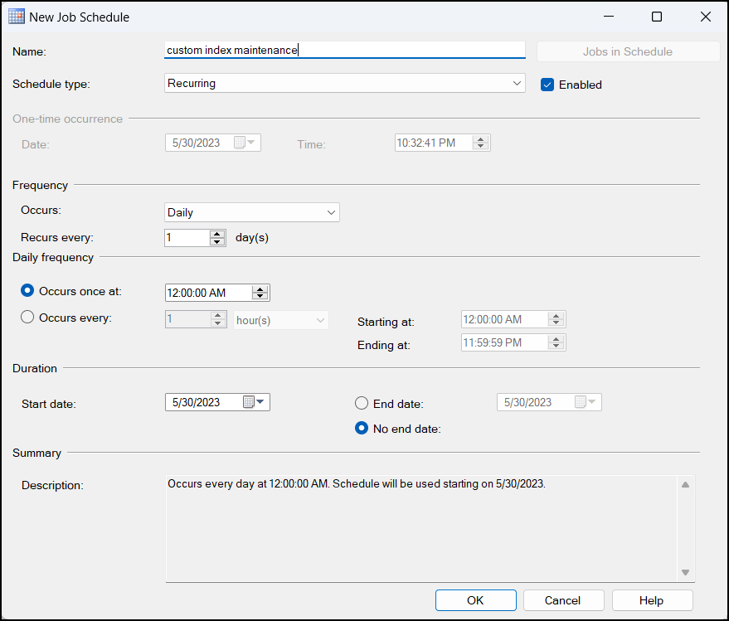This screenshot has width=729, height=621.
Task: Click in the schedule Name text field
Action: (344, 51)
